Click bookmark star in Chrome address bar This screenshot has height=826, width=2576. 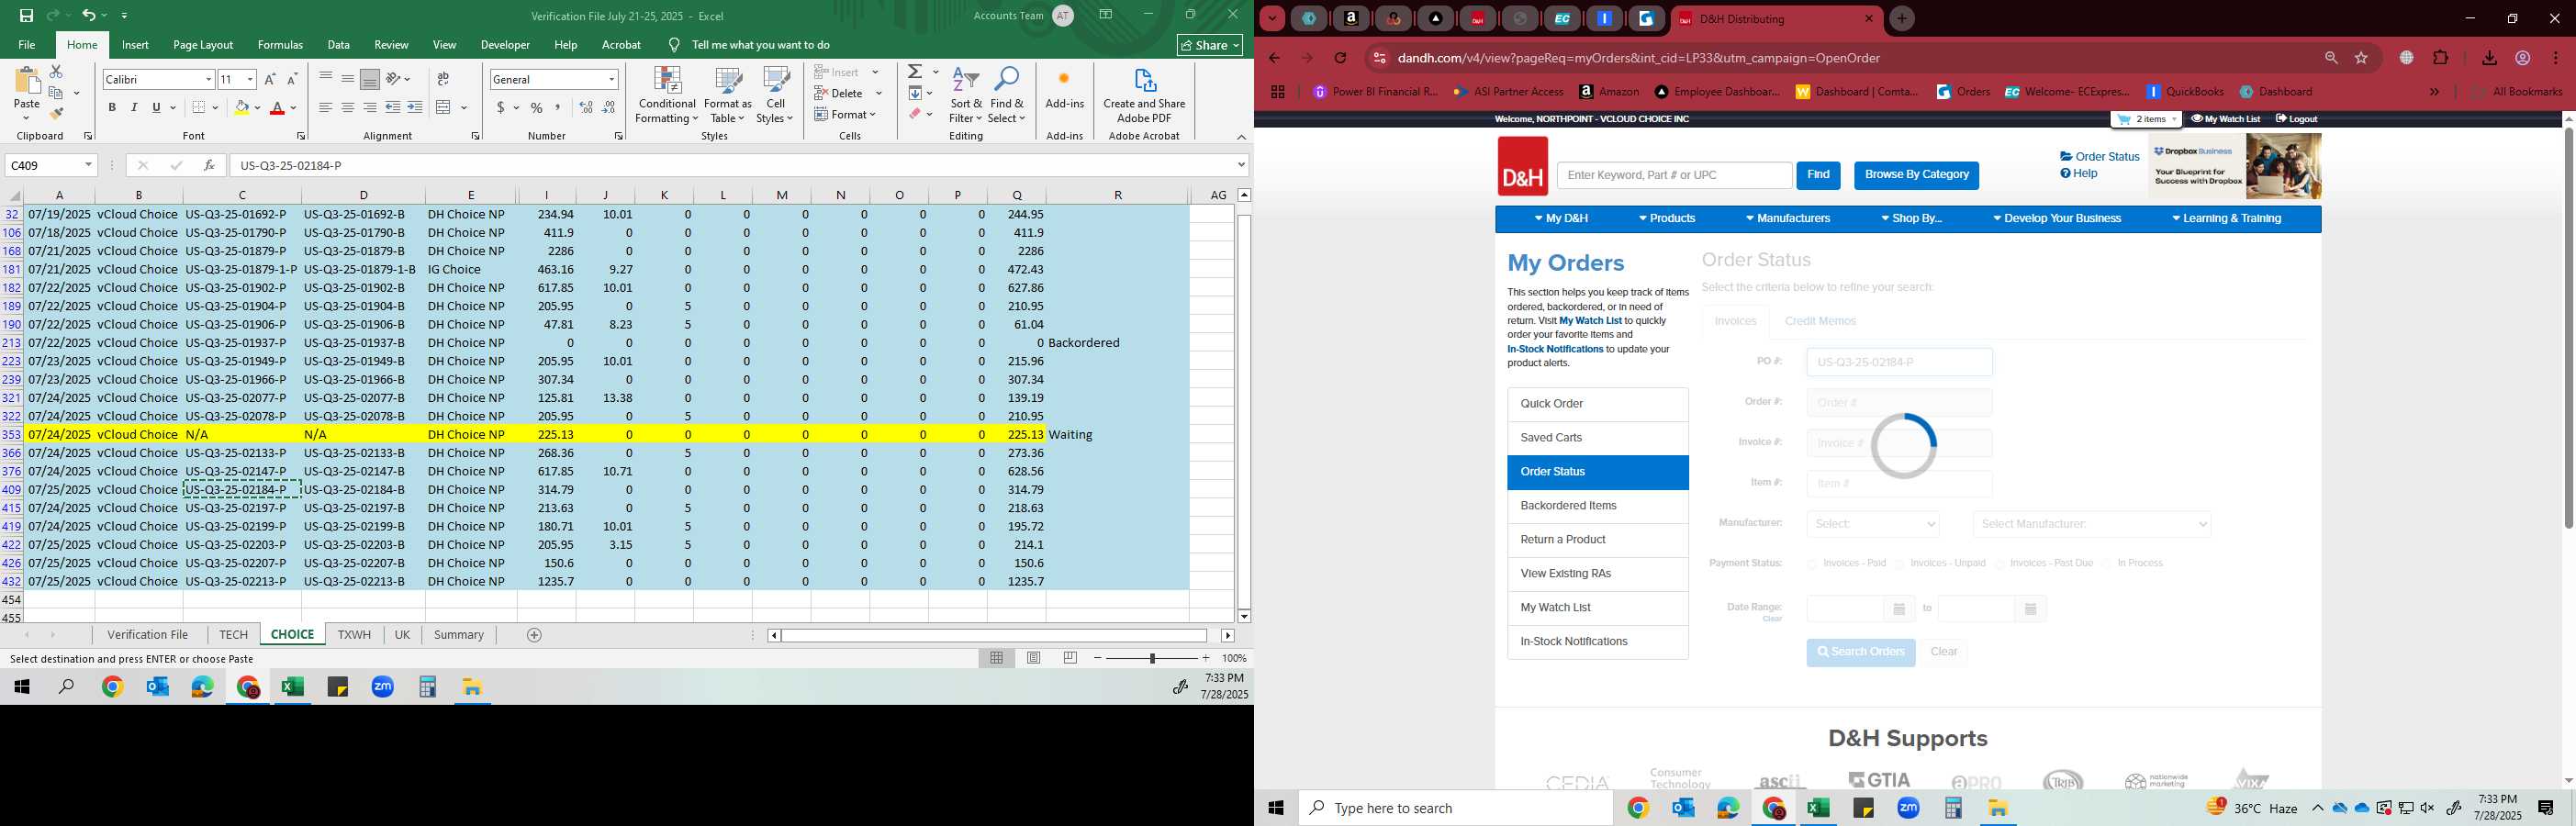[x=2361, y=58]
